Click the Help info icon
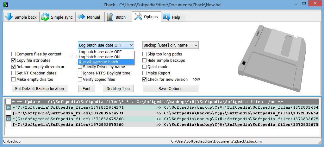Image resolution: width=324 pixels, height=147 pixels. coord(166,17)
